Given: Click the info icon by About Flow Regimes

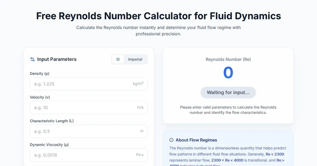Looking at the screenshot, I should [x=171, y=140].
